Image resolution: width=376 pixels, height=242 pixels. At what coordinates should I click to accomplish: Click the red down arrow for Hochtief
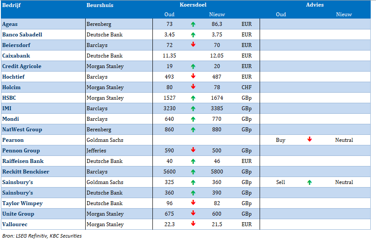pos(193,76)
